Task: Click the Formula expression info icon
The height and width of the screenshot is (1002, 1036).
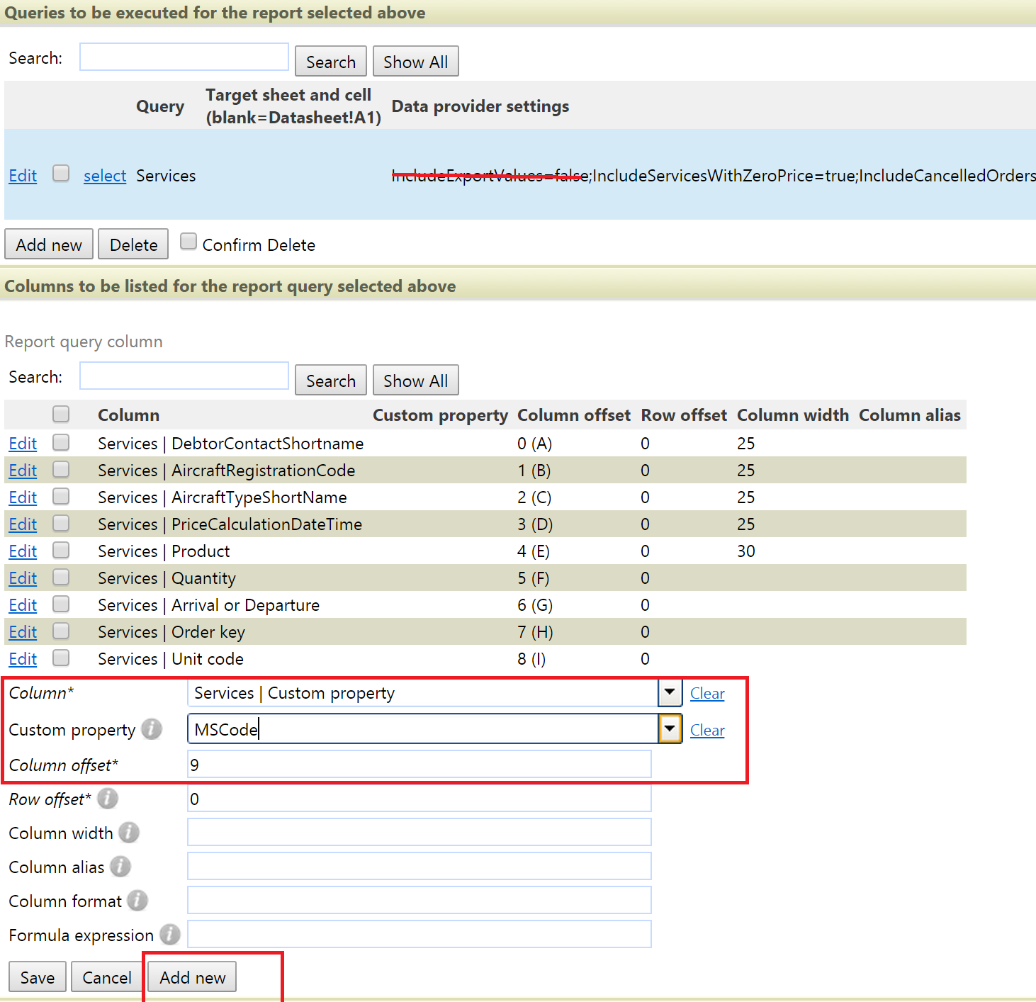Action: point(170,934)
